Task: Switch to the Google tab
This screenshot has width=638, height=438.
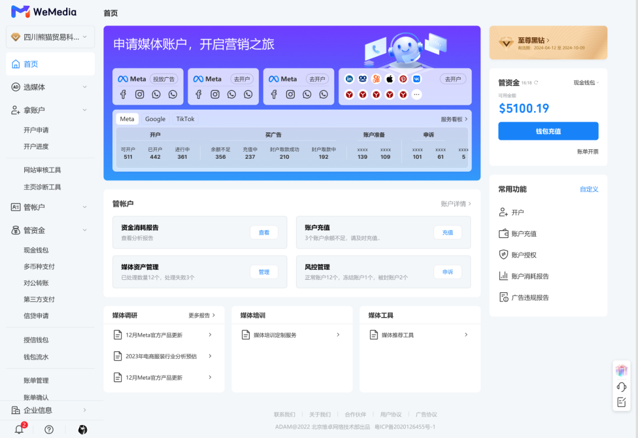Action: [155, 119]
